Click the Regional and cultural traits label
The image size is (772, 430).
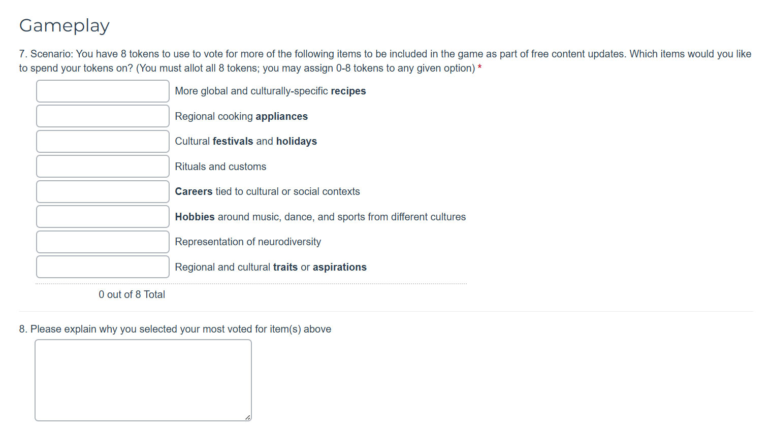pyautogui.click(x=271, y=267)
